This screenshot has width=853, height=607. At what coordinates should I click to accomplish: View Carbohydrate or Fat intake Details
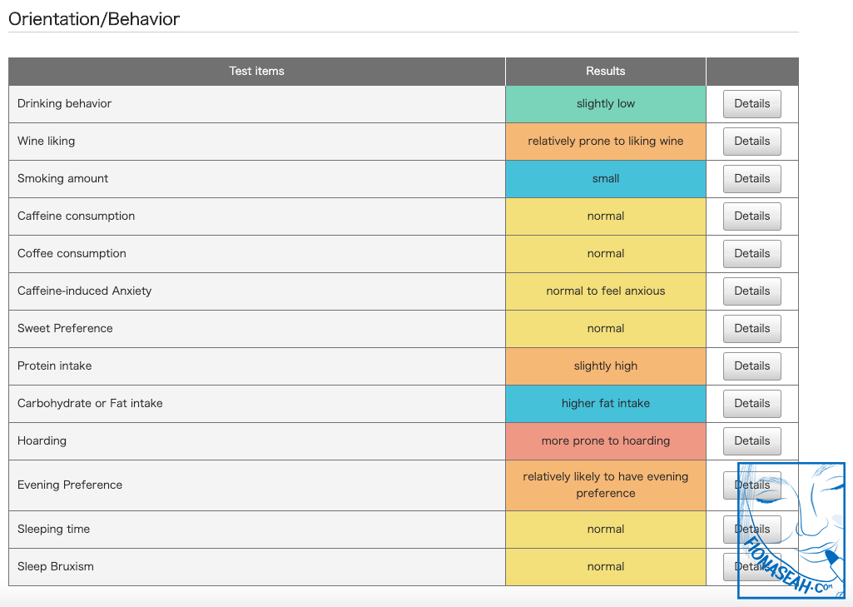[751, 404]
